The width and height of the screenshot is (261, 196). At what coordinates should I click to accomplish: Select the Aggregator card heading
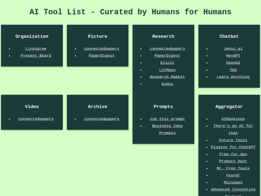[229, 106]
